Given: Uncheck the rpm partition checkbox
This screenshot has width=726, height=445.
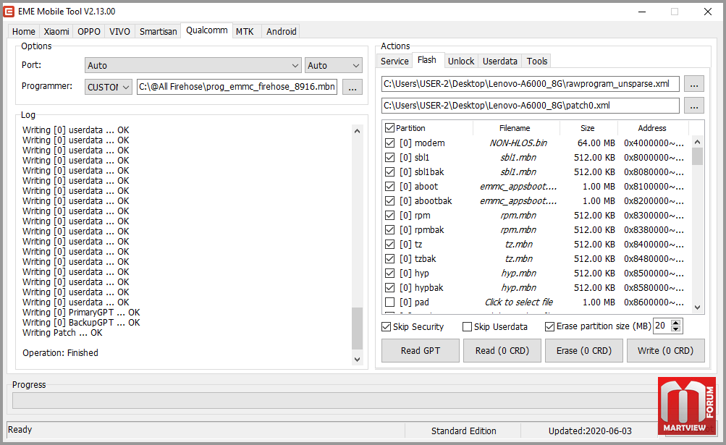Looking at the screenshot, I should pyautogui.click(x=390, y=216).
